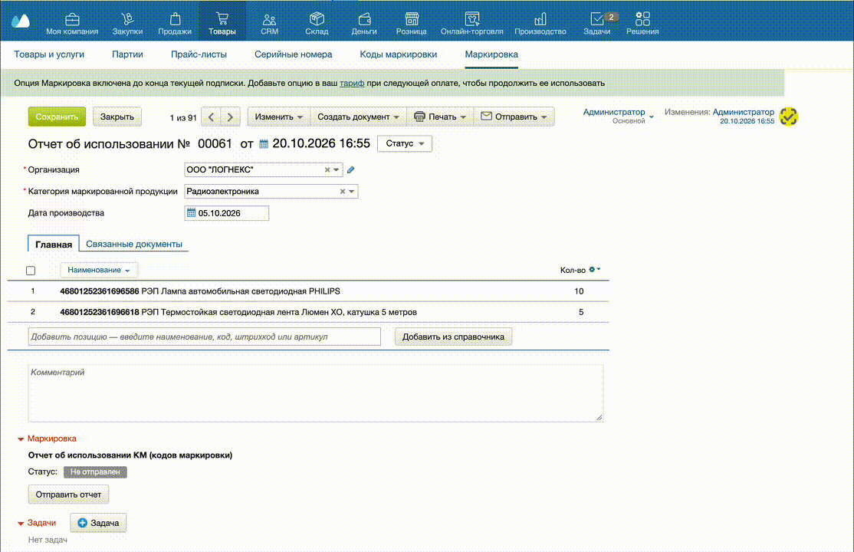Open the Статус dropdown
Screen dimensions: 854x552
(405, 143)
